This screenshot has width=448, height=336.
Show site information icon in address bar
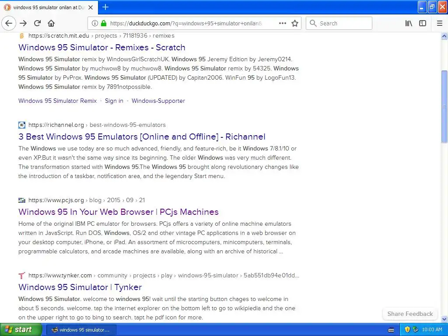coord(95,24)
